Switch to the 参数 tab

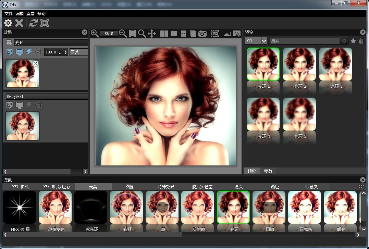point(268,171)
